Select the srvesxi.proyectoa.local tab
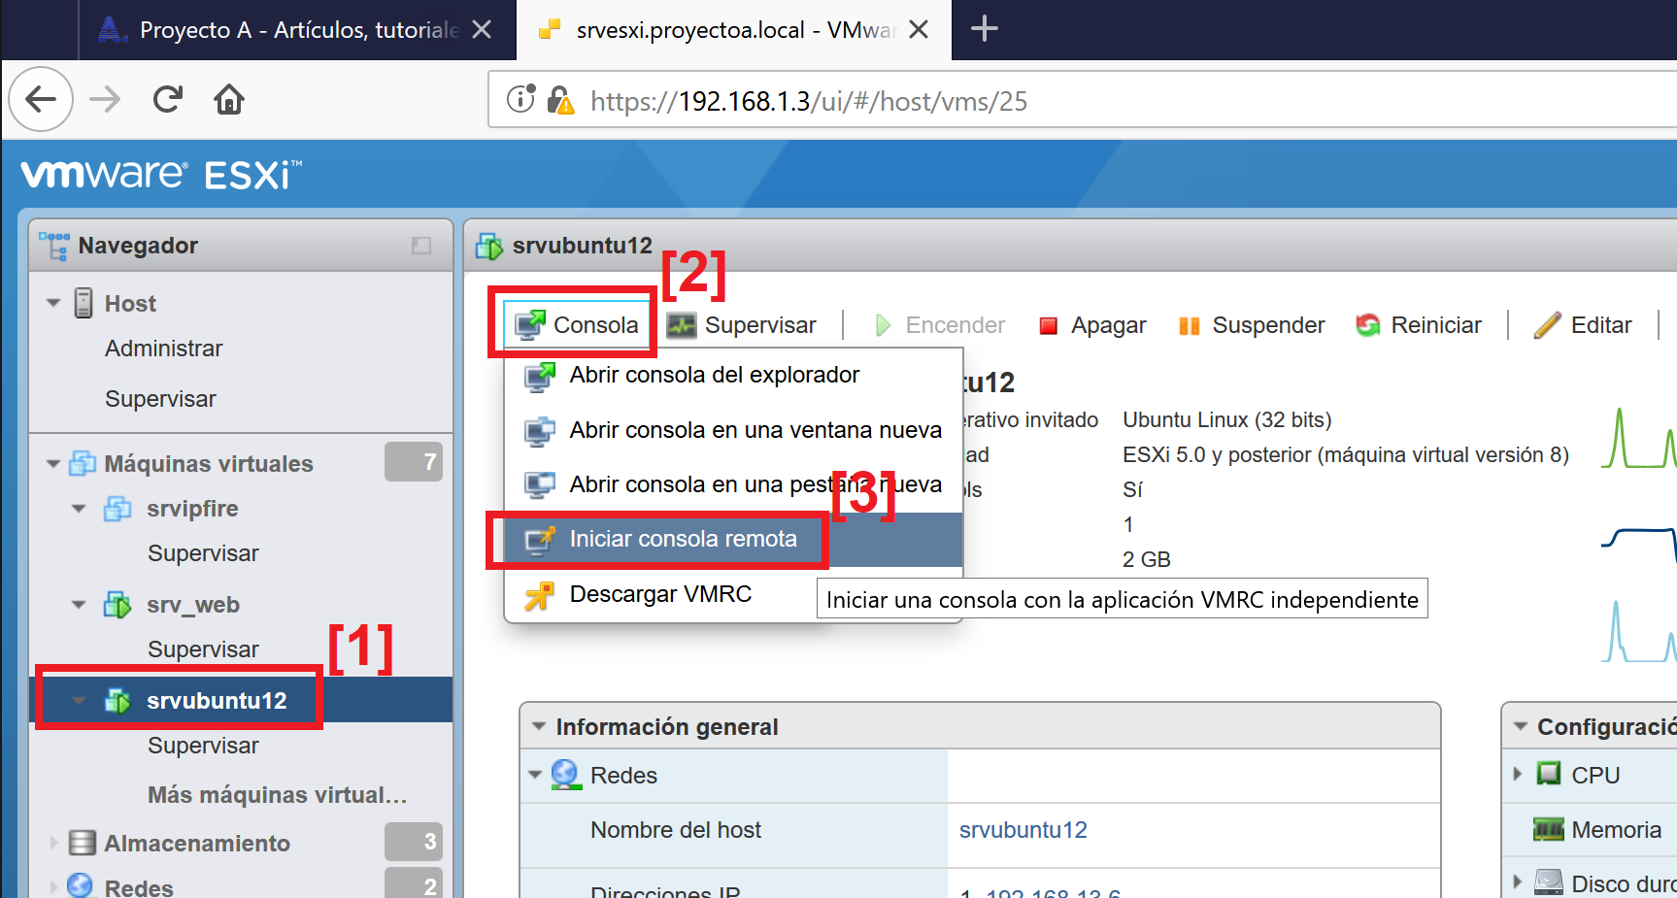 (x=734, y=30)
